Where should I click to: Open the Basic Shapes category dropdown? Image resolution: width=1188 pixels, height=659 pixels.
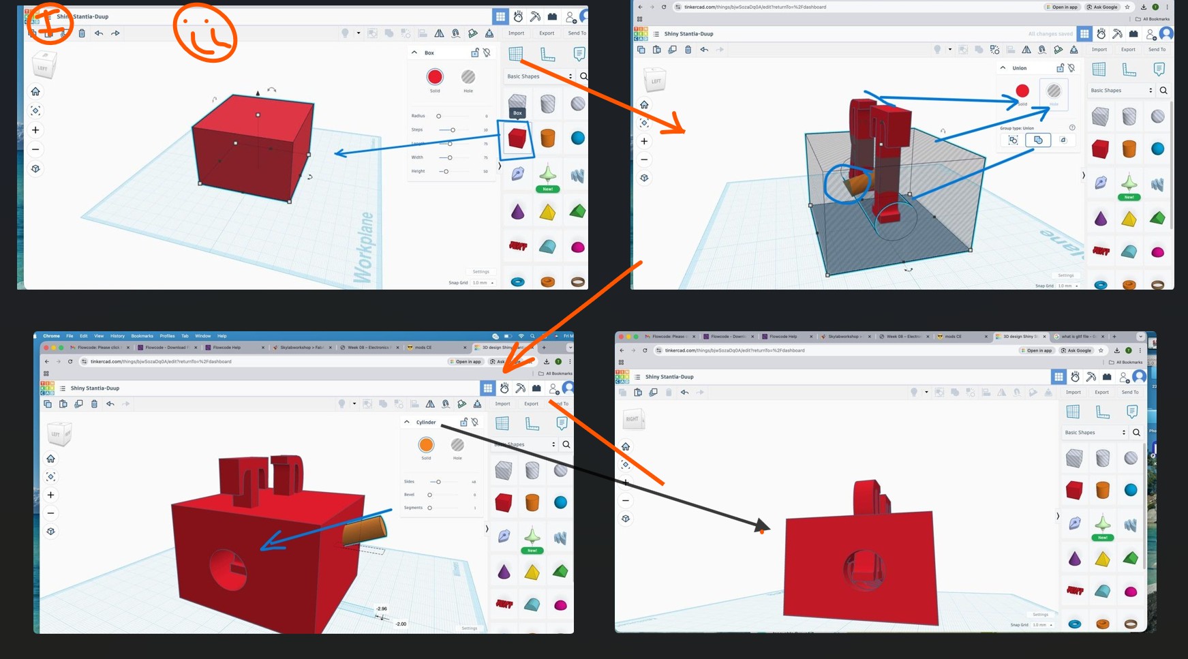tap(570, 76)
